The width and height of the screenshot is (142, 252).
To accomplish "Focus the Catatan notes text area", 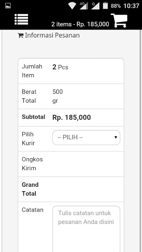I will [86, 229].
